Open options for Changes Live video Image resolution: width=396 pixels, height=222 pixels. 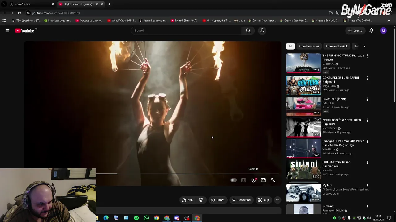click(x=367, y=142)
